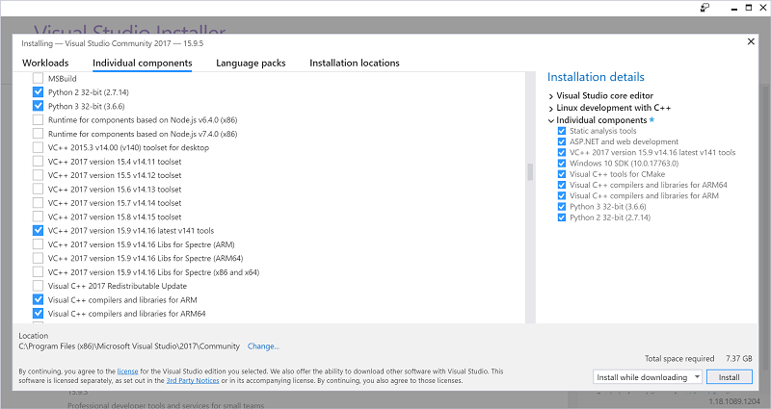Click the Change... location link
Image resolution: width=771 pixels, height=409 pixels.
[x=263, y=346]
